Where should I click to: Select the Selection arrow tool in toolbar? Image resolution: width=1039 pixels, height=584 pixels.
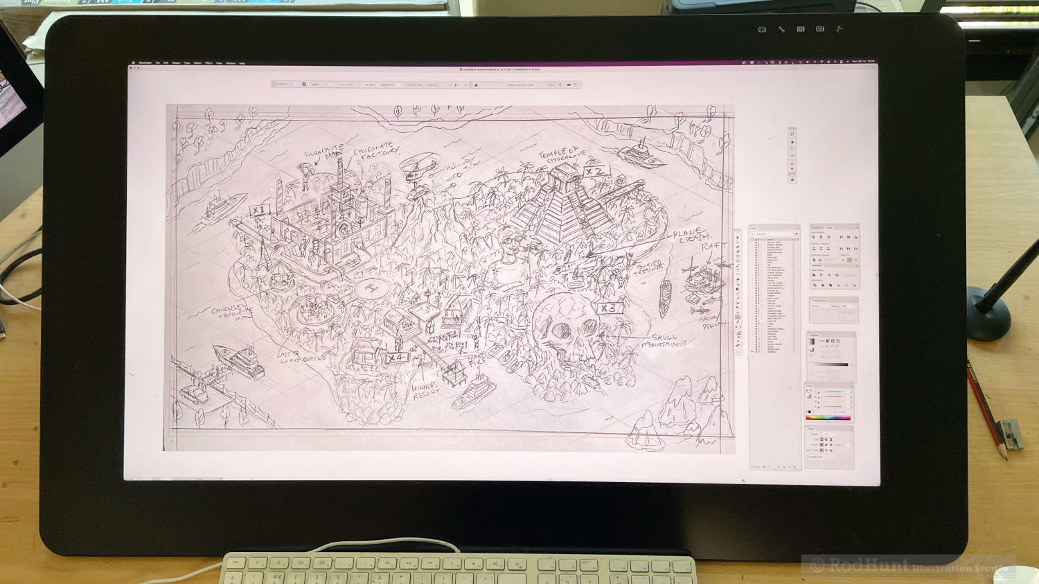click(738, 237)
